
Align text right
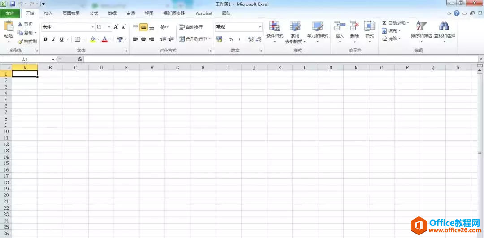151,39
